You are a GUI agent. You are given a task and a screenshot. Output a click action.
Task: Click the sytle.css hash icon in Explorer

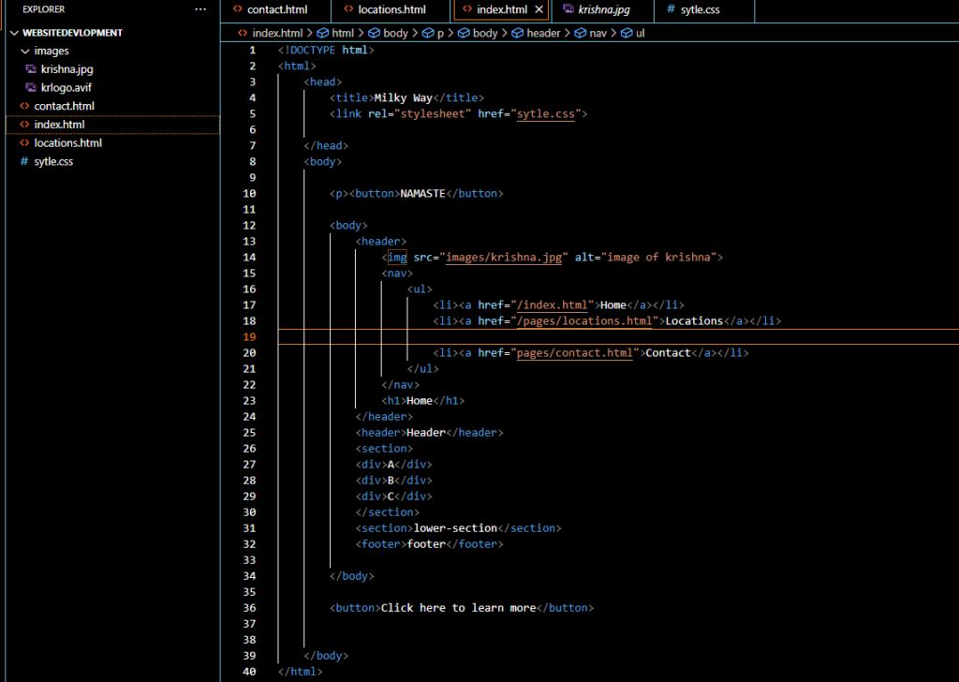[x=24, y=161]
